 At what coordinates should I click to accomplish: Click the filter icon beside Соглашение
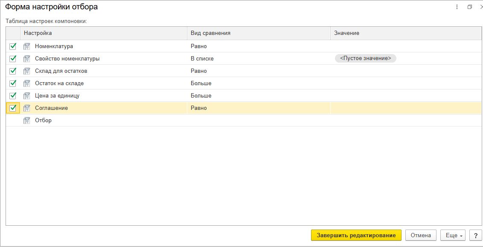(26, 108)
